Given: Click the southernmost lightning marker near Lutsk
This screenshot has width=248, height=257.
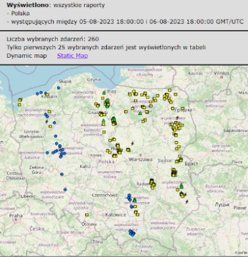Looking at the screenshot, I should pos(187,202).
